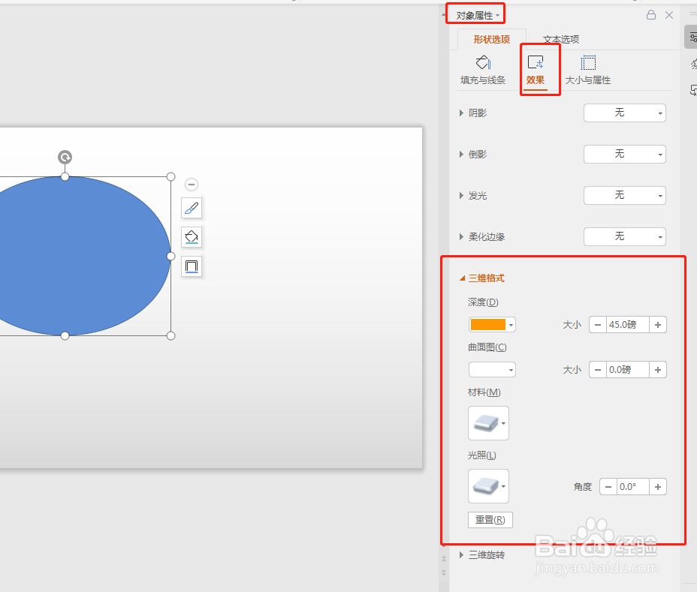Switch to the 文本选项 tab
Image resolution: width=697 pixels, height=592 pixels.
[x=561, y=39]
